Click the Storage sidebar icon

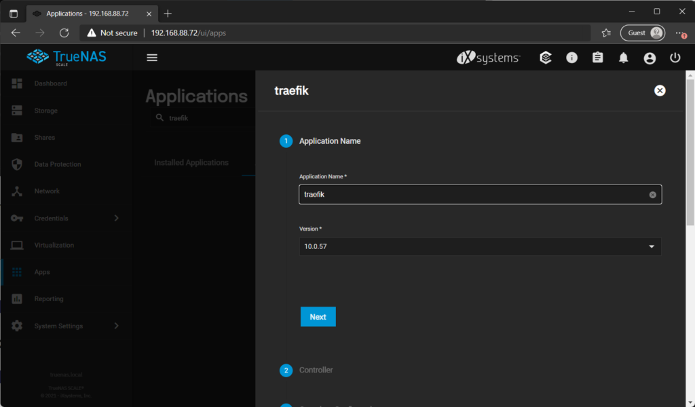coord(17,111)
